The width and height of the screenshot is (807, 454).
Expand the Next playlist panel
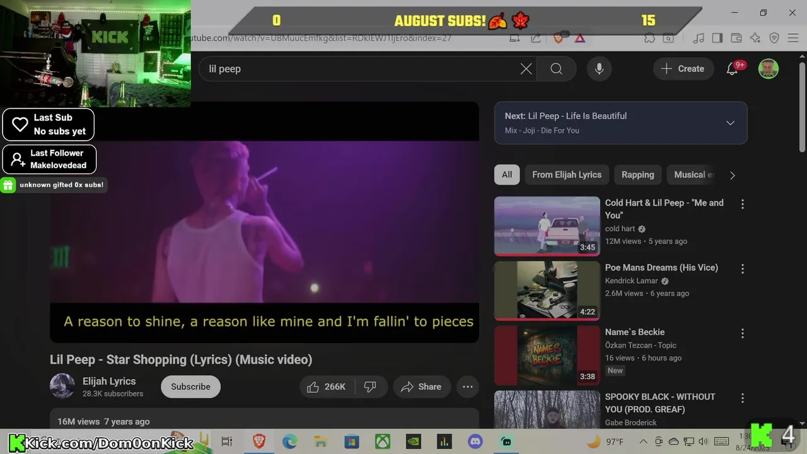click(730, 123)
